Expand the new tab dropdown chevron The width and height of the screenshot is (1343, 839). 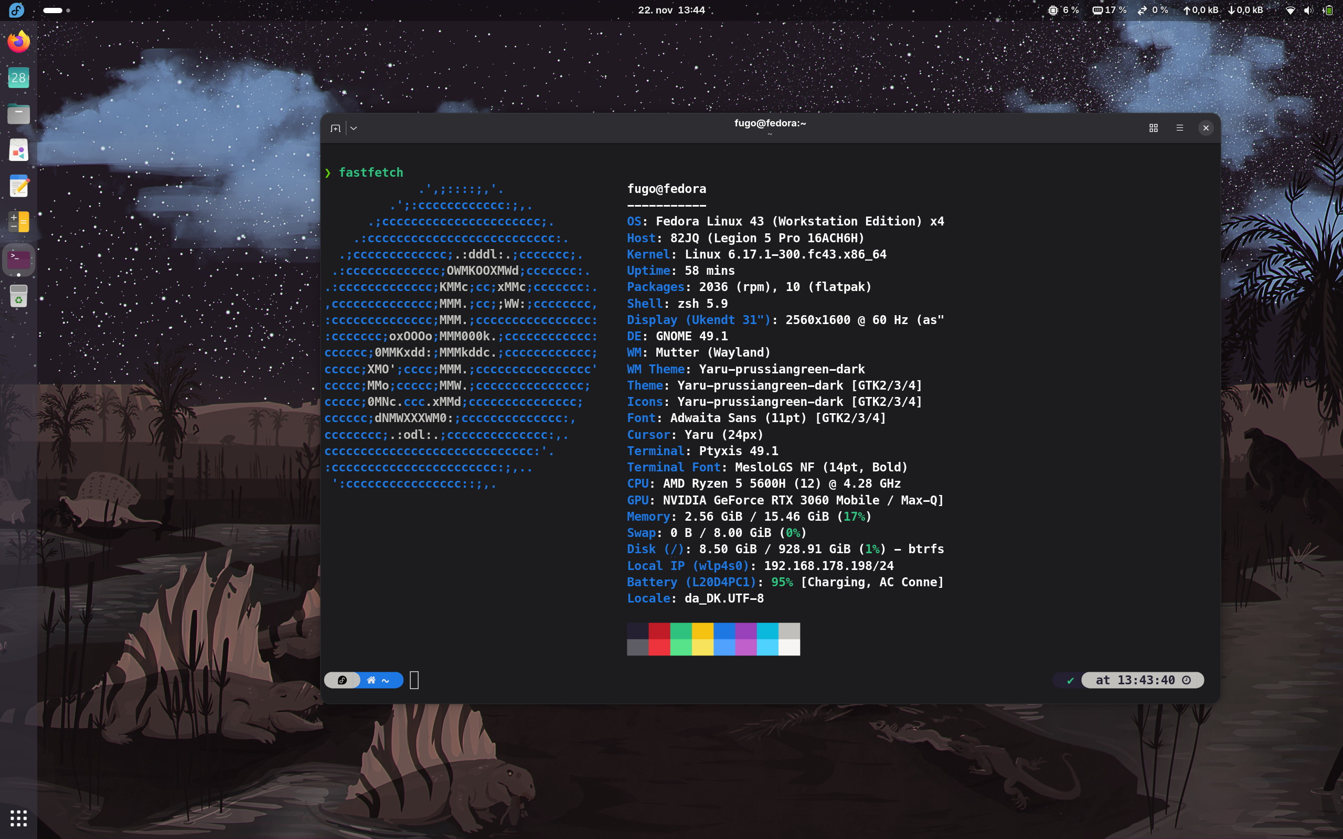point(354,128)
